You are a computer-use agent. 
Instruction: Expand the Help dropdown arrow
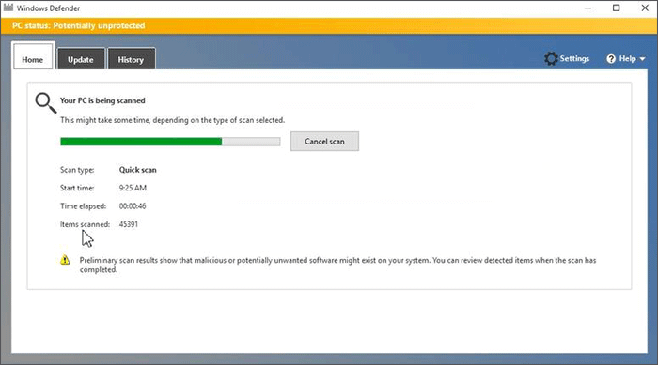642,59
